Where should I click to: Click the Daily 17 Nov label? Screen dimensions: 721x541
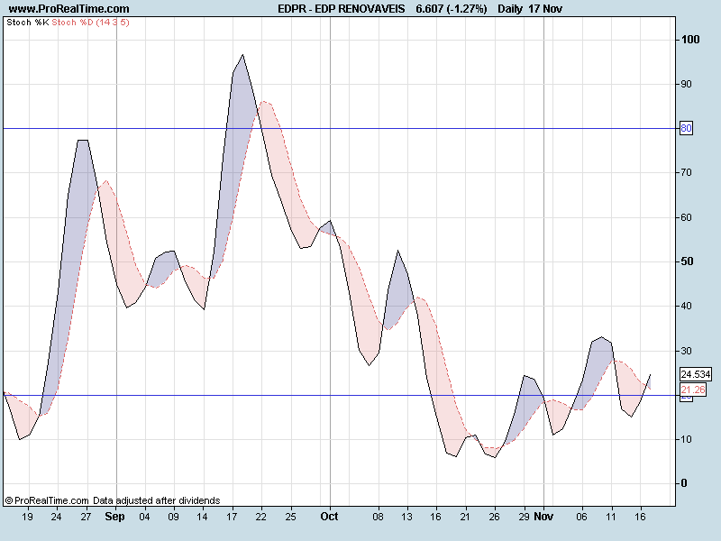(x=530, y=9)
